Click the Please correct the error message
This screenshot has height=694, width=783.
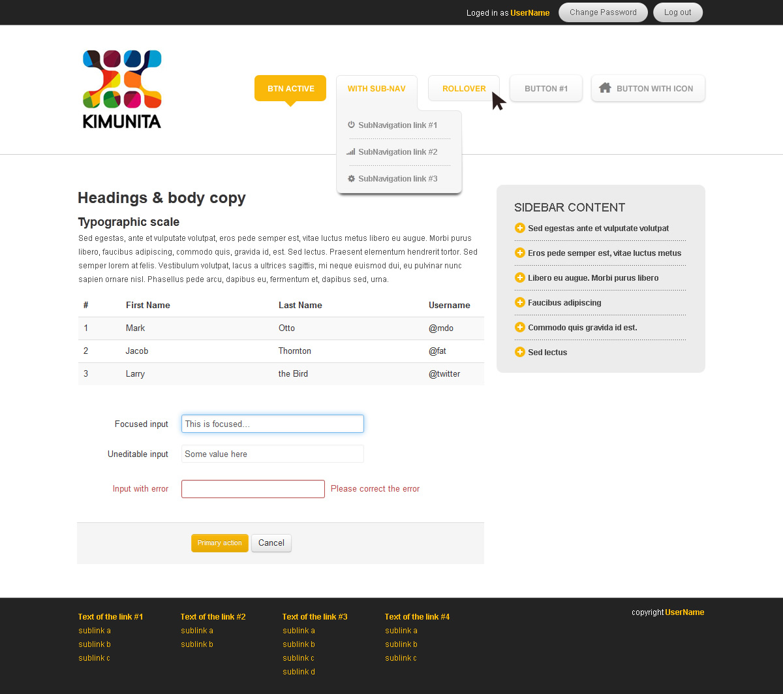tap(375, 488)
